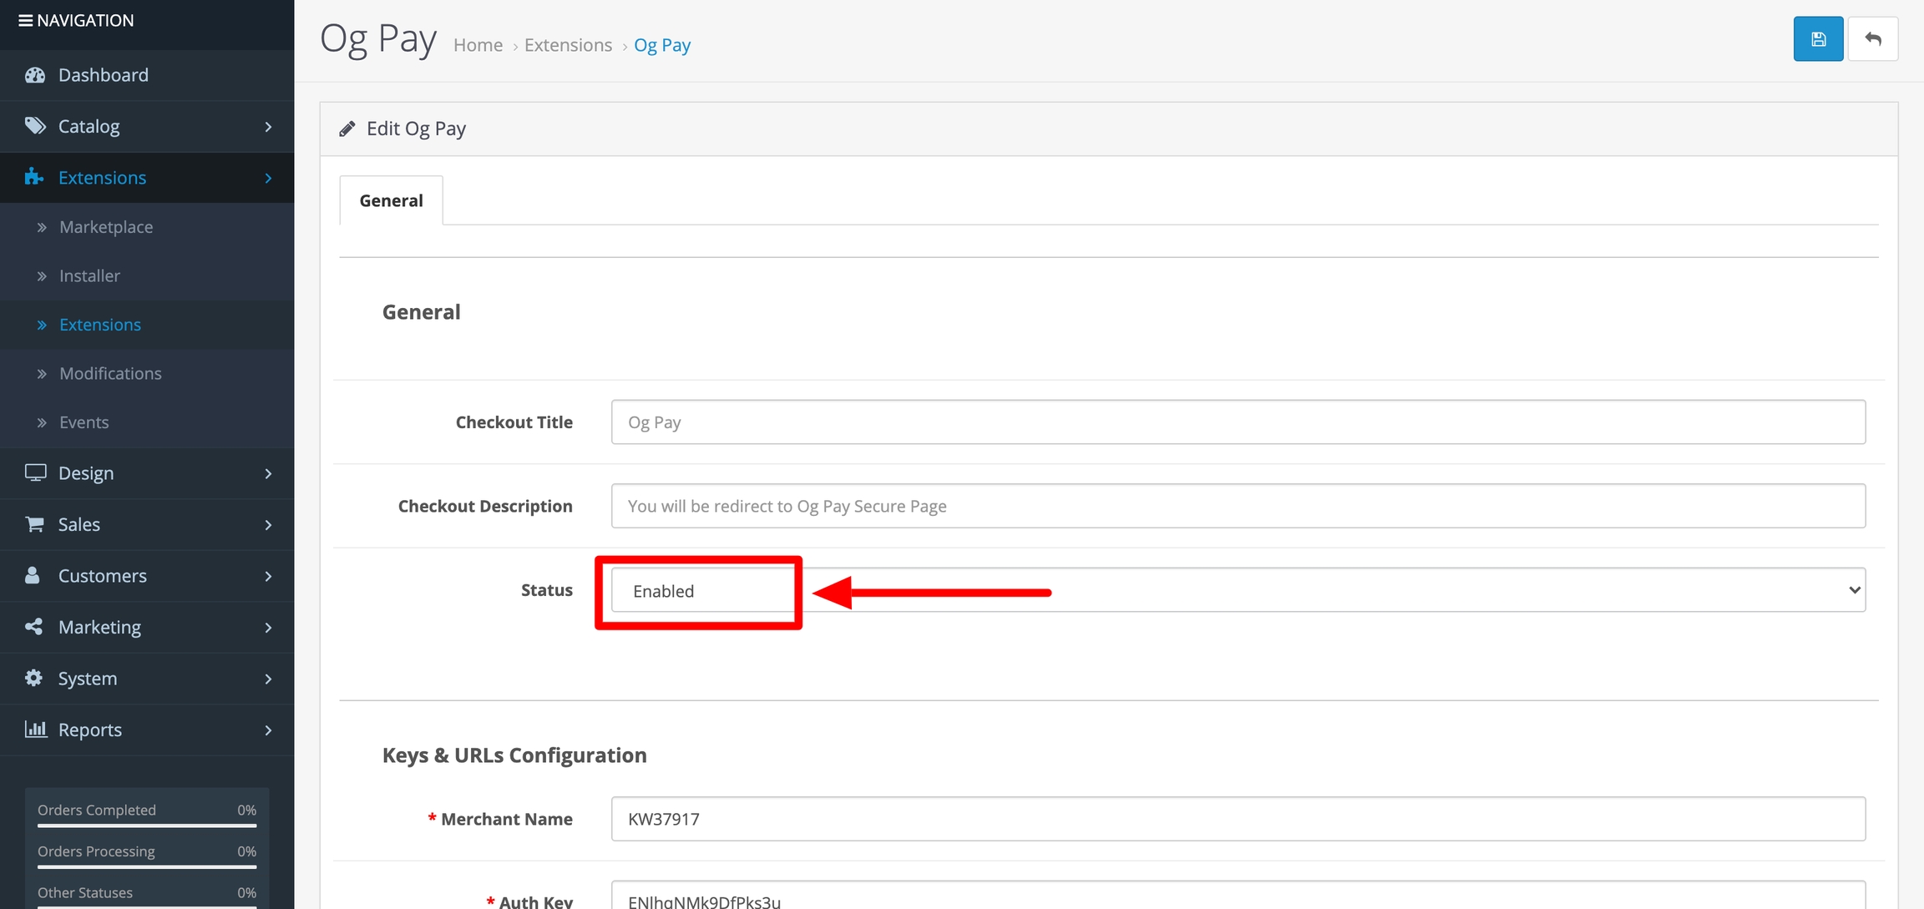Screen dimensions: 1924x909
Task: Open Modifications in the sidebar submenu
Action: click(x=110, y=373)
